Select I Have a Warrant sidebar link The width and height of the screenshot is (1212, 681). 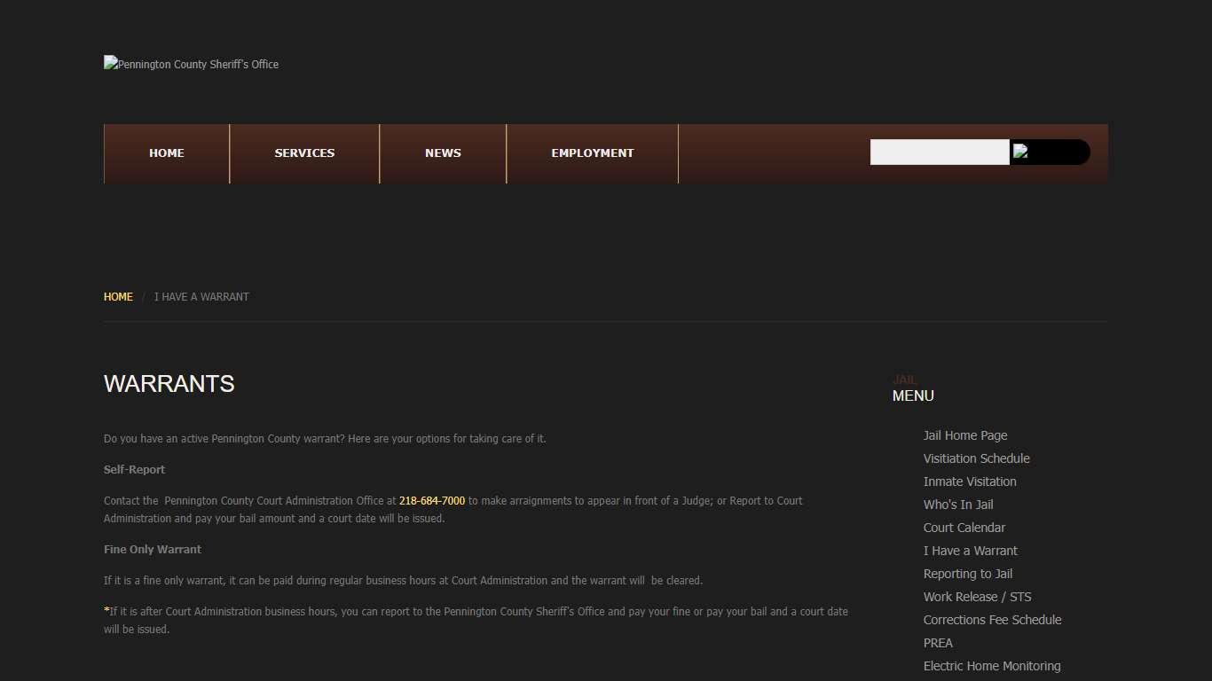[970, 551]
